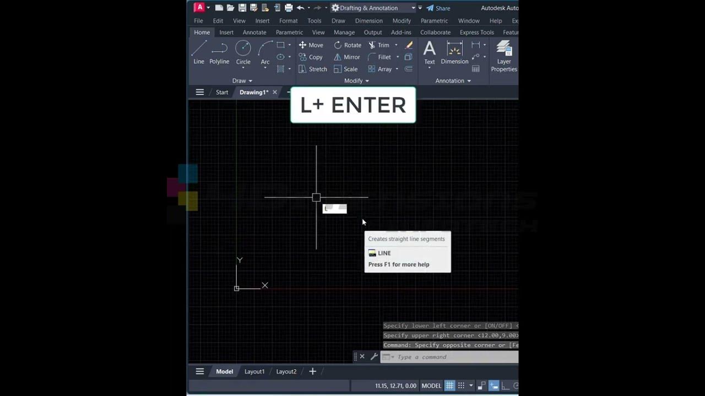The image size is (705, 396).
Task: Add a new layout with plus button
Action: (312, 371)
